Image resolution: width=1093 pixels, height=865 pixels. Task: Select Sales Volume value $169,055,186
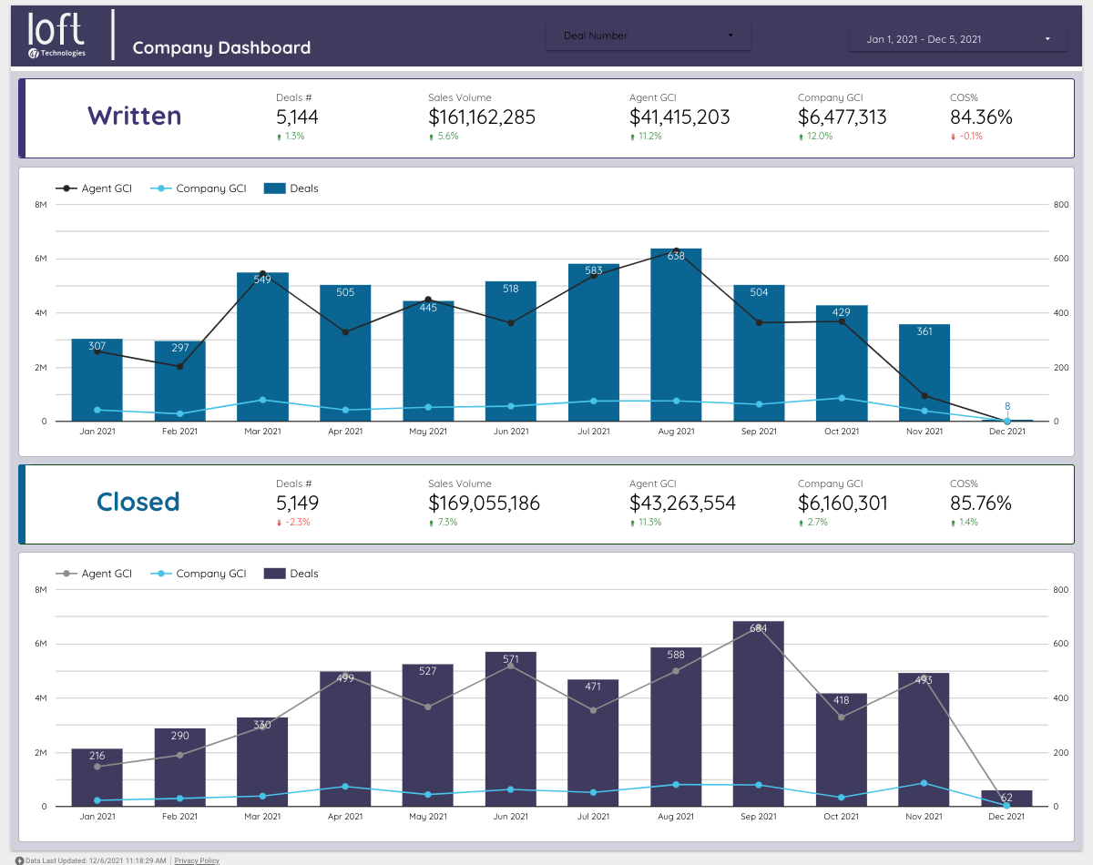[x=485, y=503]
